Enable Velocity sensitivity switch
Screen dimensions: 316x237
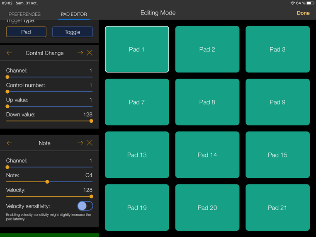pyautogui.click(x=85, y=206)
